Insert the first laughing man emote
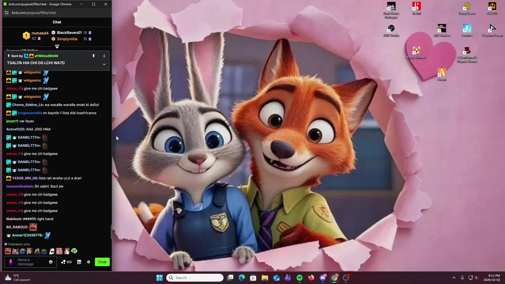Screen dimensions: 505x284 [8, 251]
